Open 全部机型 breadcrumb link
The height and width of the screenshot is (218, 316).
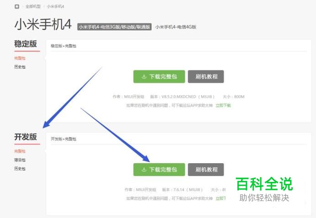pyautogui.click(x=33, y=6)
